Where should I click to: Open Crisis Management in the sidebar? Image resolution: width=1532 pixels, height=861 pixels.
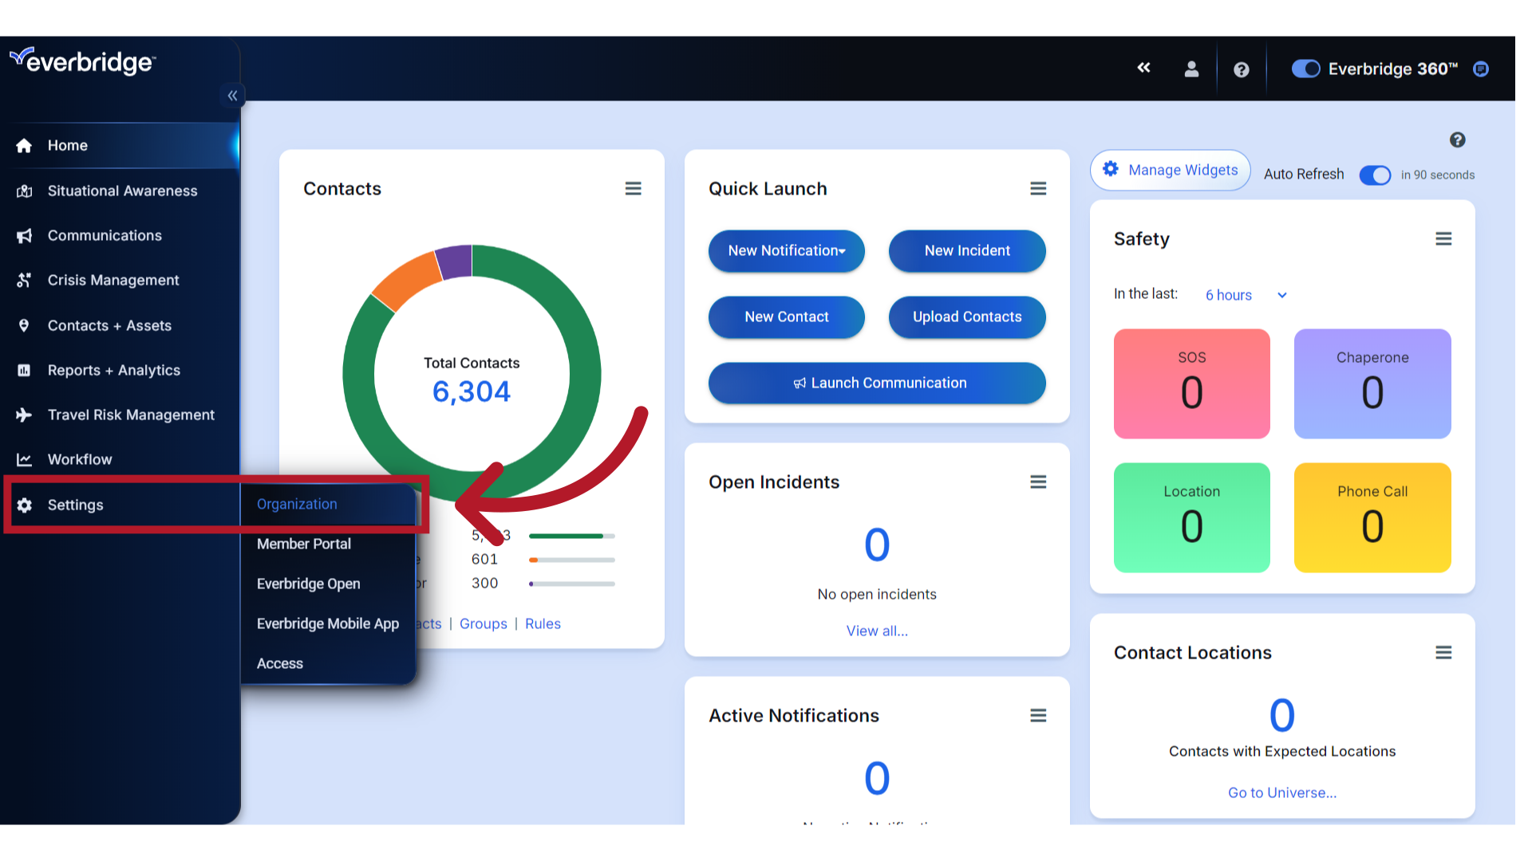[113, 280]
